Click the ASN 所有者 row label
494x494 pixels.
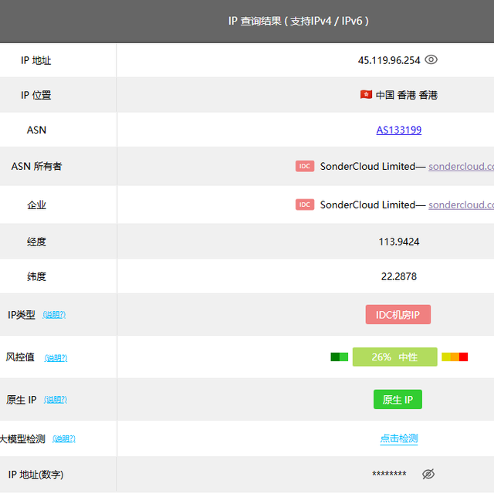pos(36,166)
